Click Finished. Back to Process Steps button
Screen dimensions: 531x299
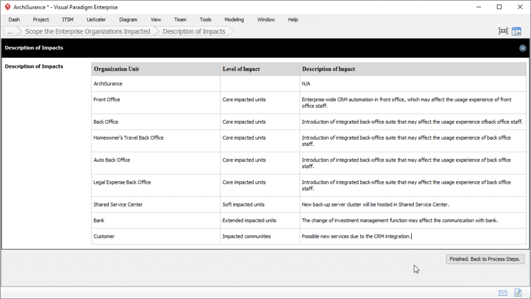(x=485, y=259)
